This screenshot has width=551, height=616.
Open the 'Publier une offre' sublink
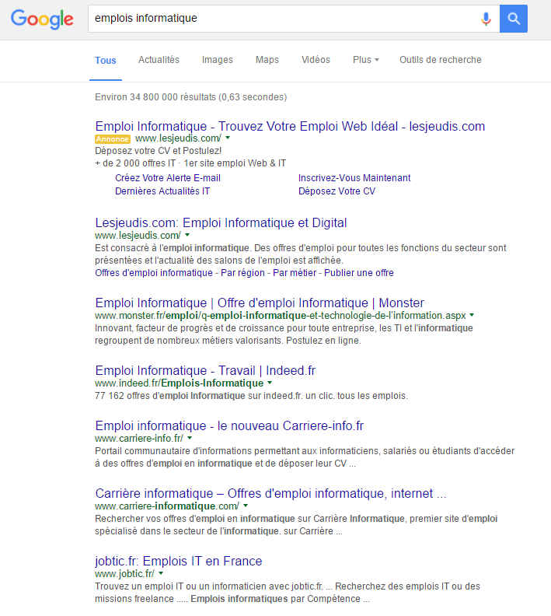(x=359, y=273)
